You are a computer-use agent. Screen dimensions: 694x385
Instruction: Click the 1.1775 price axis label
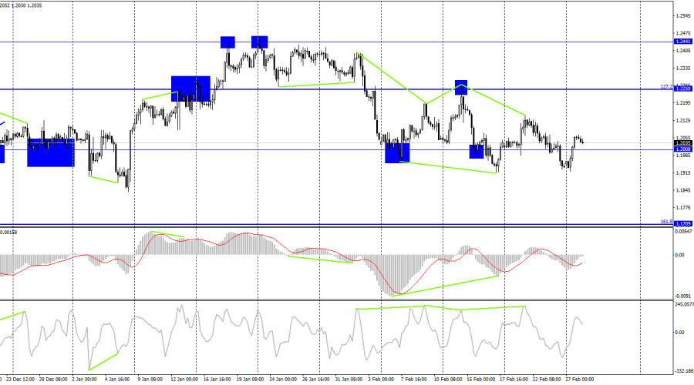point(683,208)
